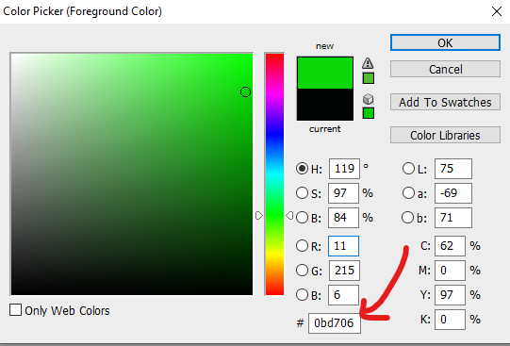
Task: Click Add To Swatches button
Action: [x=445, y=102]
